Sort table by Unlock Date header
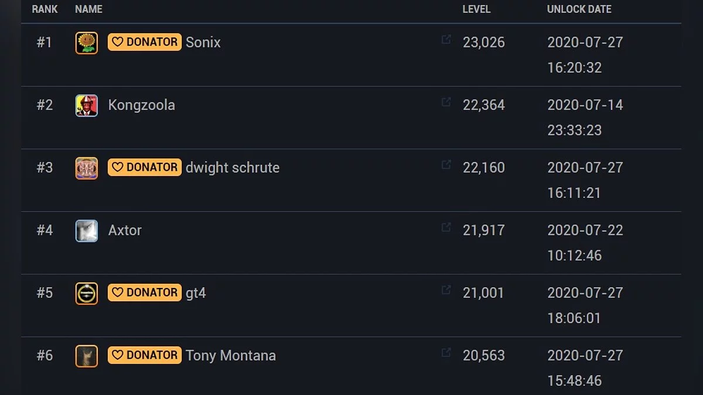Image resolution: width=703 pixels, height=395 pixels. coord(579,9)
